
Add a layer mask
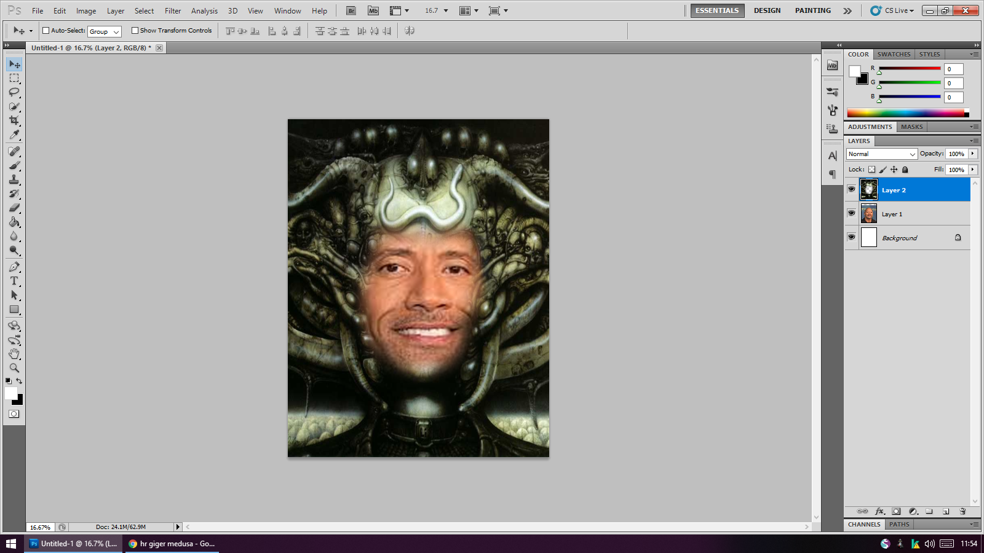tap(896, 511)
